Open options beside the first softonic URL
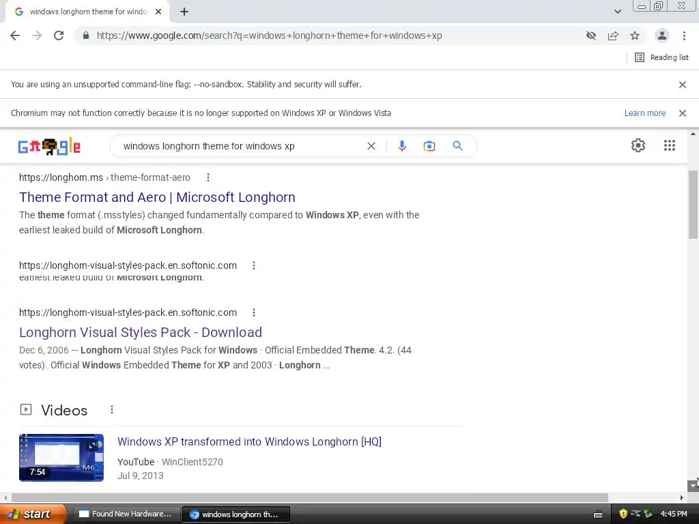 pyautogui.click(x=254, y=265)
